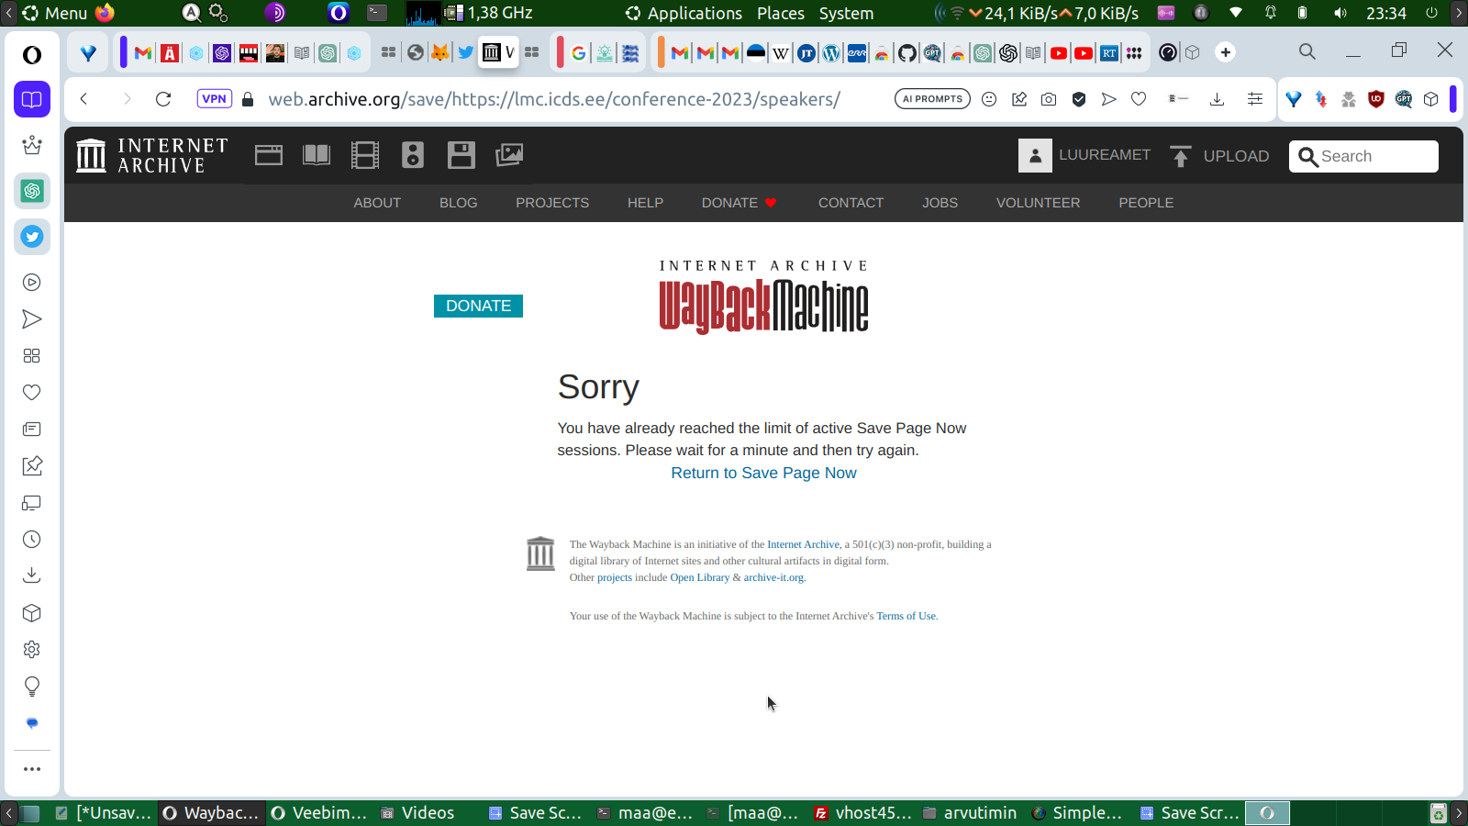This screenshot has height=826, width=1468.
Task: Click the UPLOAD link in the header
Action: pos(1220,156)
